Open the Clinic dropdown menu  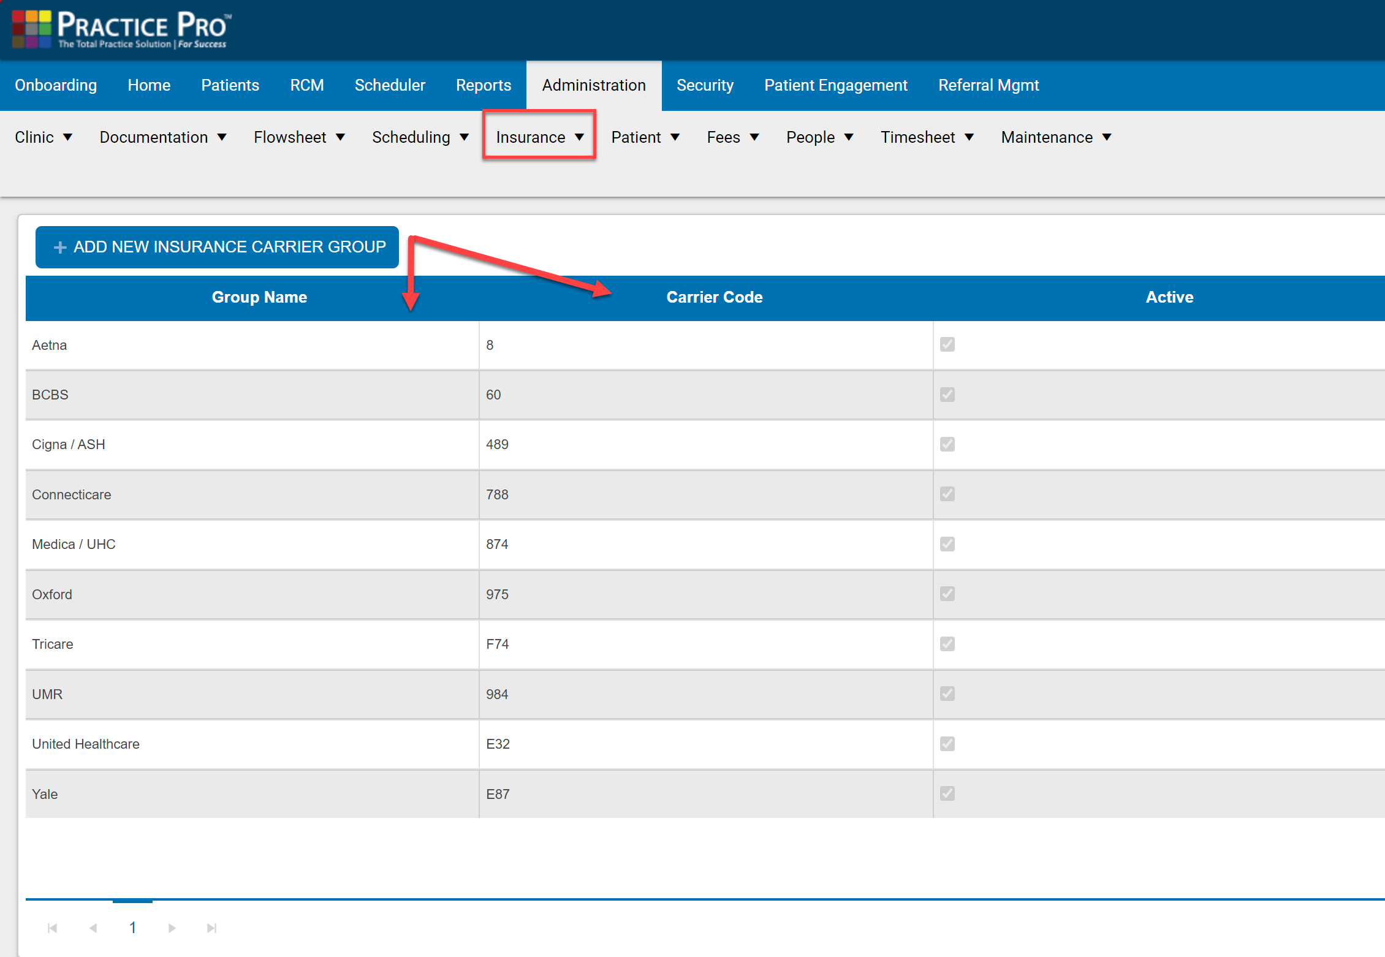44,137
